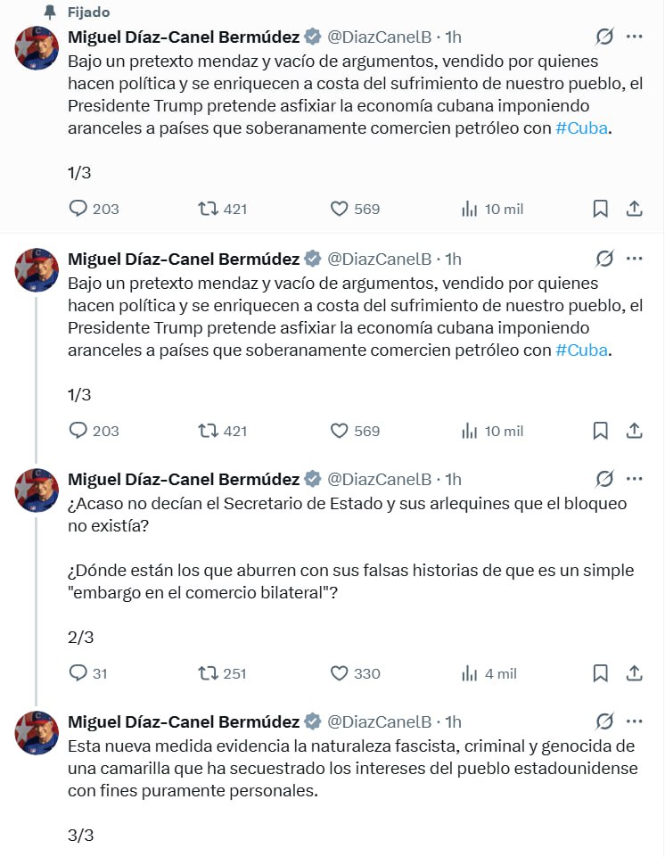The width and height of the screenshot is (665, 857).
Task: Open the @DiazCanelB handle on the 3/3 tweet
Action: pyautogui.click(x=380, y=721)
